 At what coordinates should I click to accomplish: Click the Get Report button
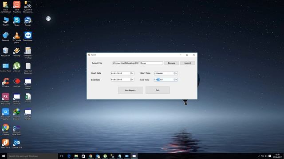[130, 90]
